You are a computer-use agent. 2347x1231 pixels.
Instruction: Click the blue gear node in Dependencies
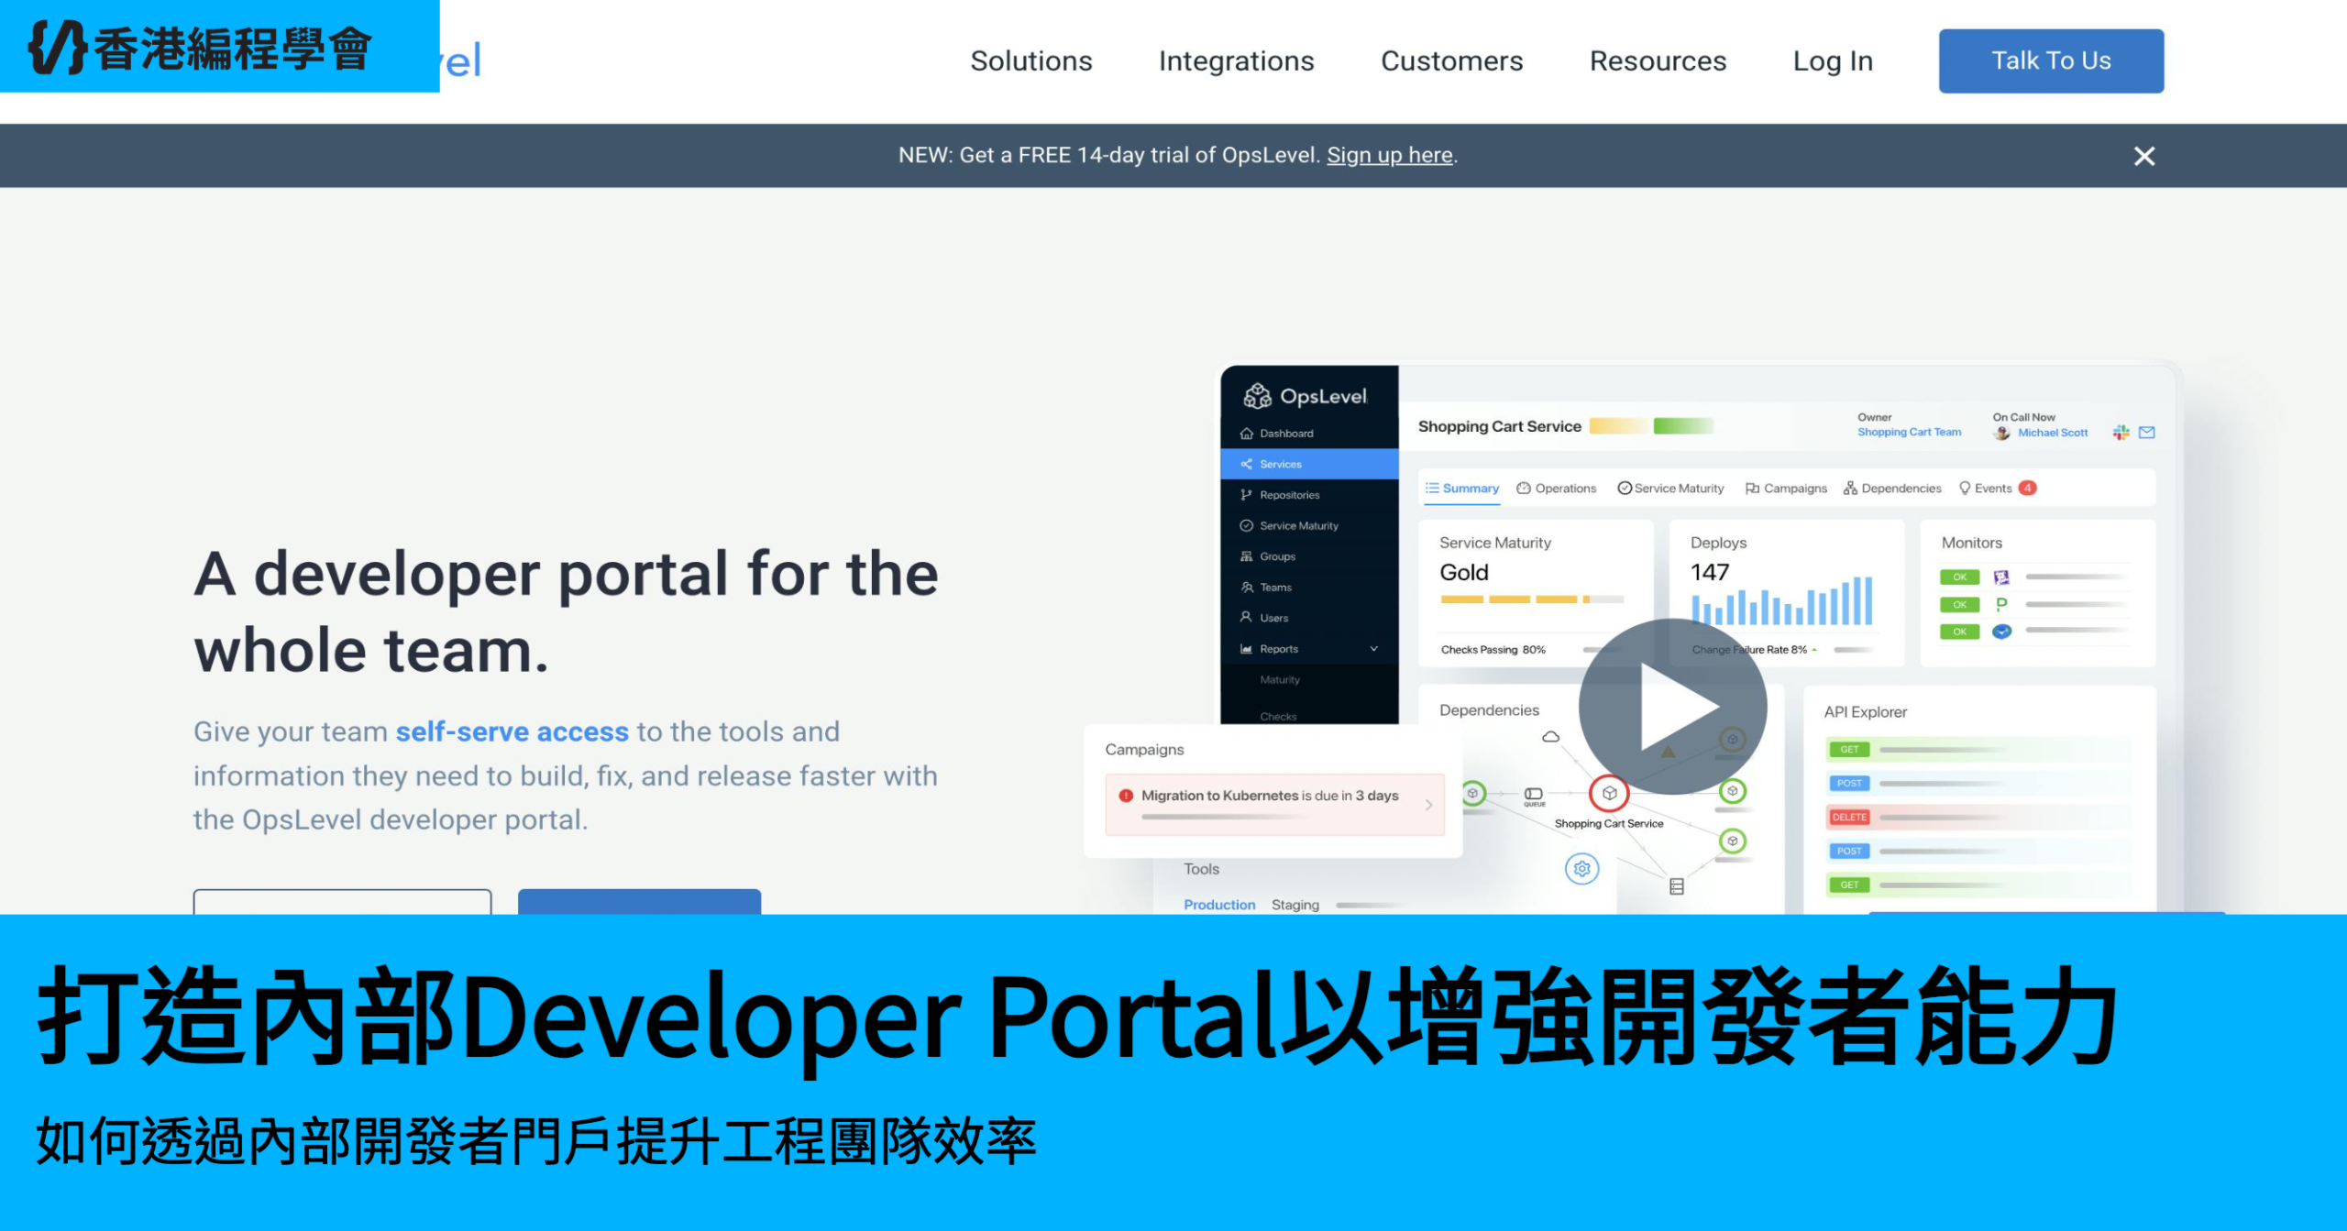click(1581, 869)
